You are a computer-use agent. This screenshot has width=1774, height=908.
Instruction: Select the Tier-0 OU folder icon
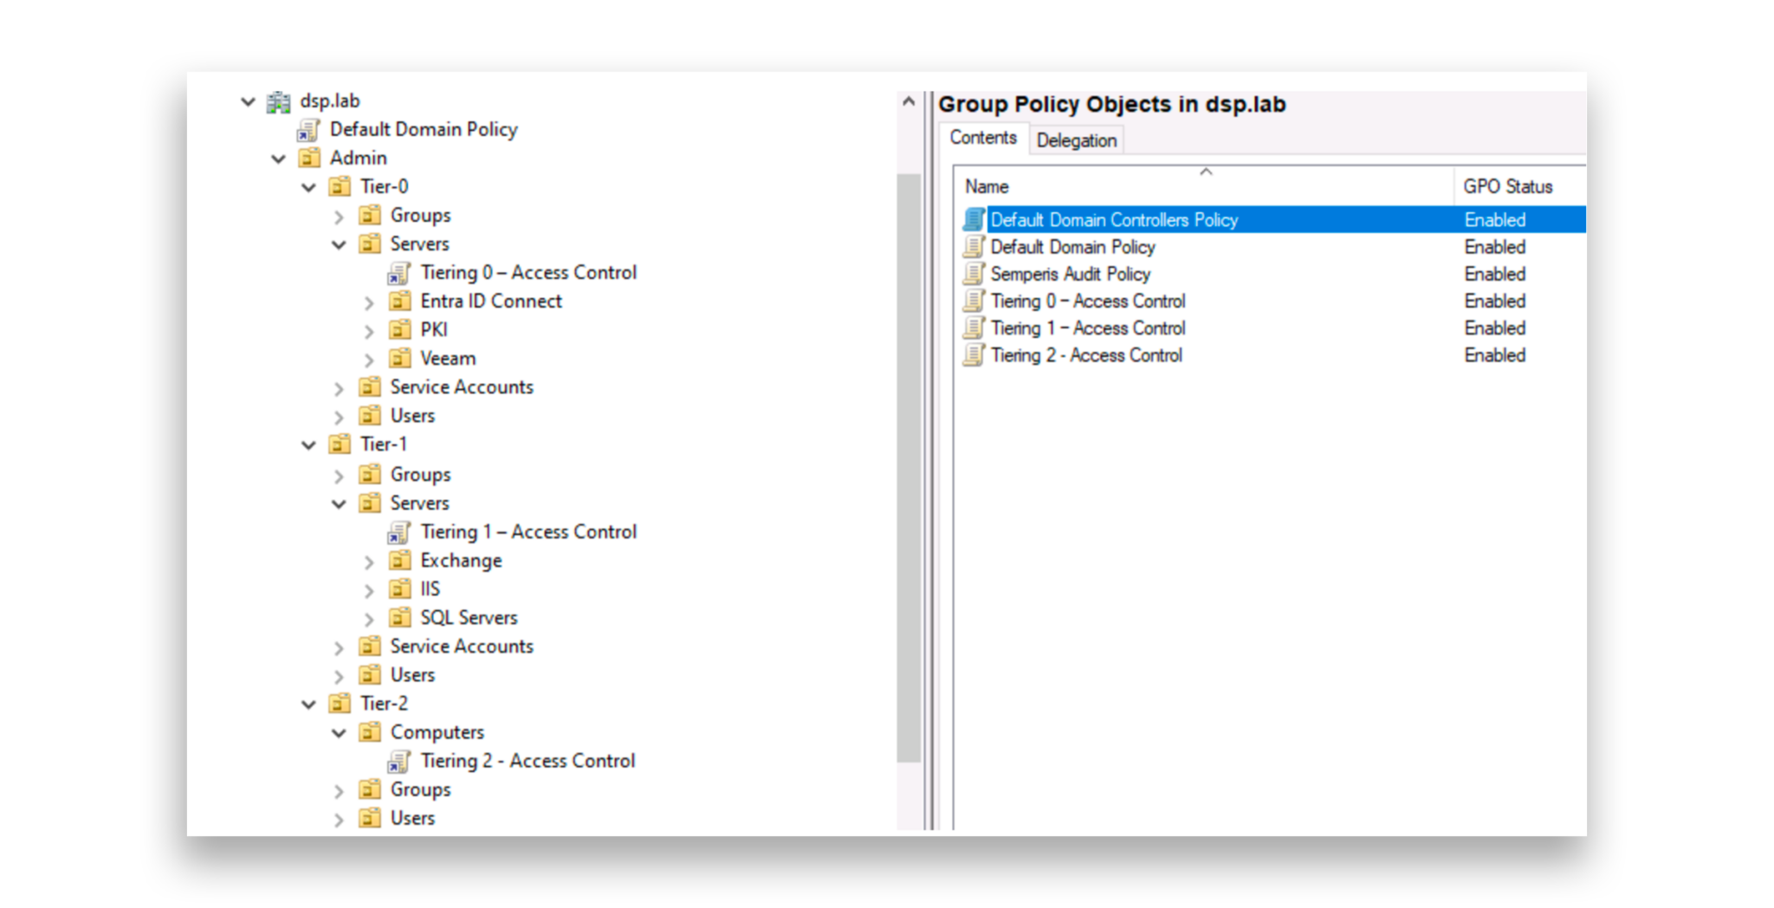pyautogui.click(x=339, y=185)
